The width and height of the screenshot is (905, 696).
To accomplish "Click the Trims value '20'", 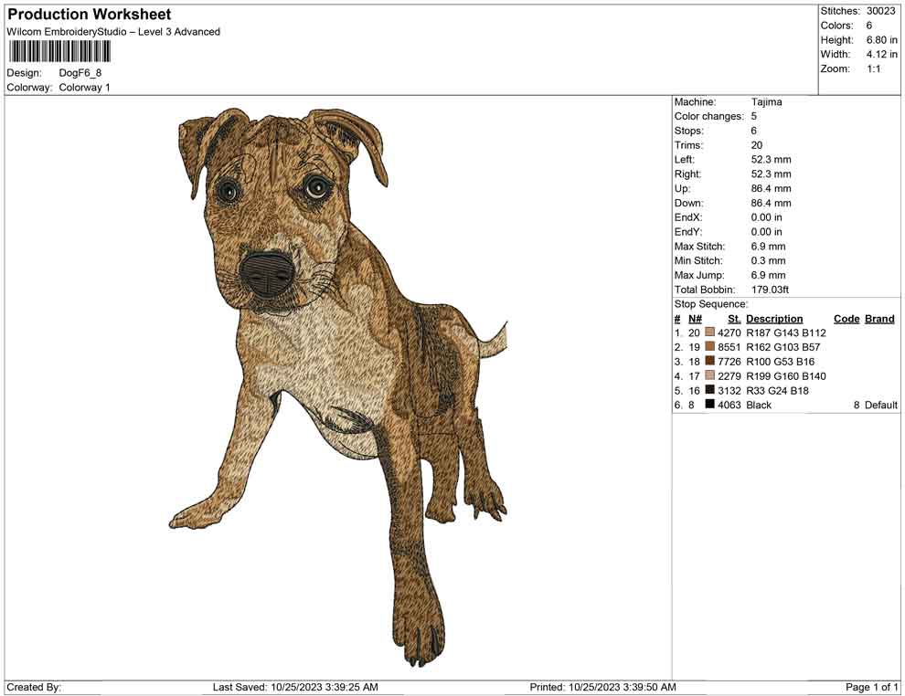I will 757,145.
